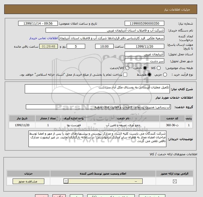Click the deadline hour field 10:00
This screenshot has height=197, width=203.
click(104, 46)
